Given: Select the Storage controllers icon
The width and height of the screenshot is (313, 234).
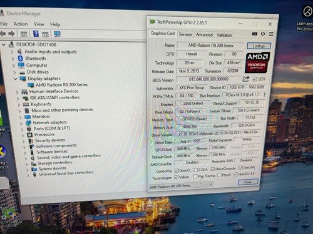Looking at the screenshot, I should pos(33,163).
